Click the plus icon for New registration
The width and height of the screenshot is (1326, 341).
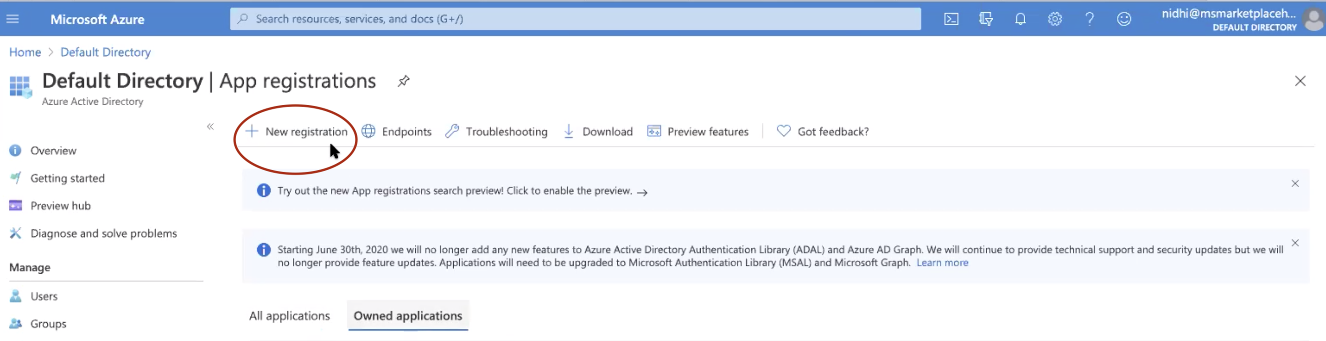click(251, 131)
